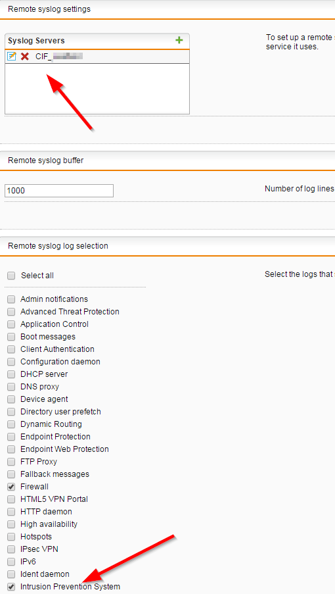Screen dimensions: 335x594
Task: Check the Select all checkbox
Action: [x=11, y=276]
